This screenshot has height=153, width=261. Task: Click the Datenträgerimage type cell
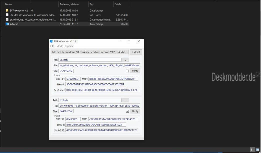pyautogui.click(x=100, y=20)
